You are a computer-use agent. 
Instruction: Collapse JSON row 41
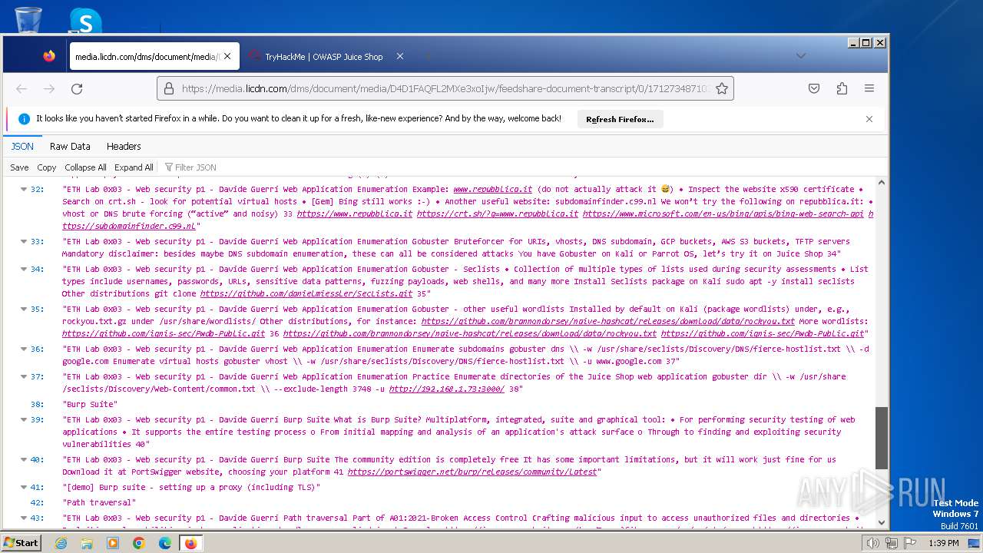pyautogui.click(x=24, y=488)
